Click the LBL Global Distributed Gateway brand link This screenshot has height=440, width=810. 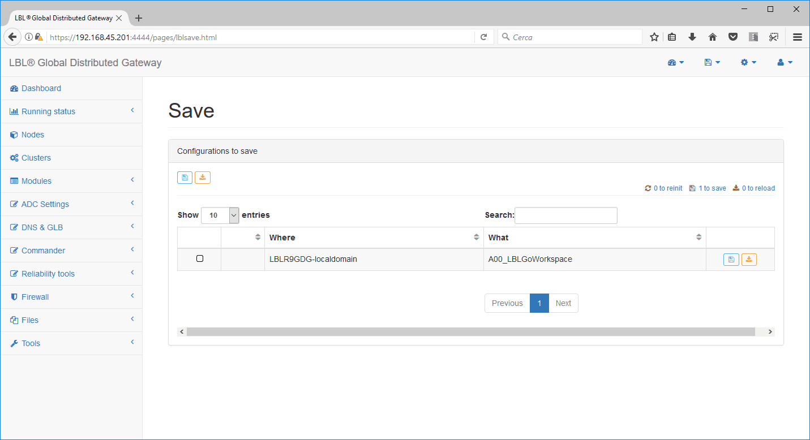(85, 63)
